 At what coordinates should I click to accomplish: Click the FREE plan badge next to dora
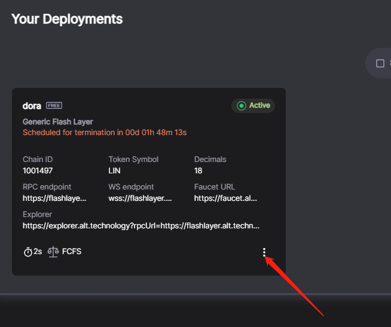(x=54, y=105)
